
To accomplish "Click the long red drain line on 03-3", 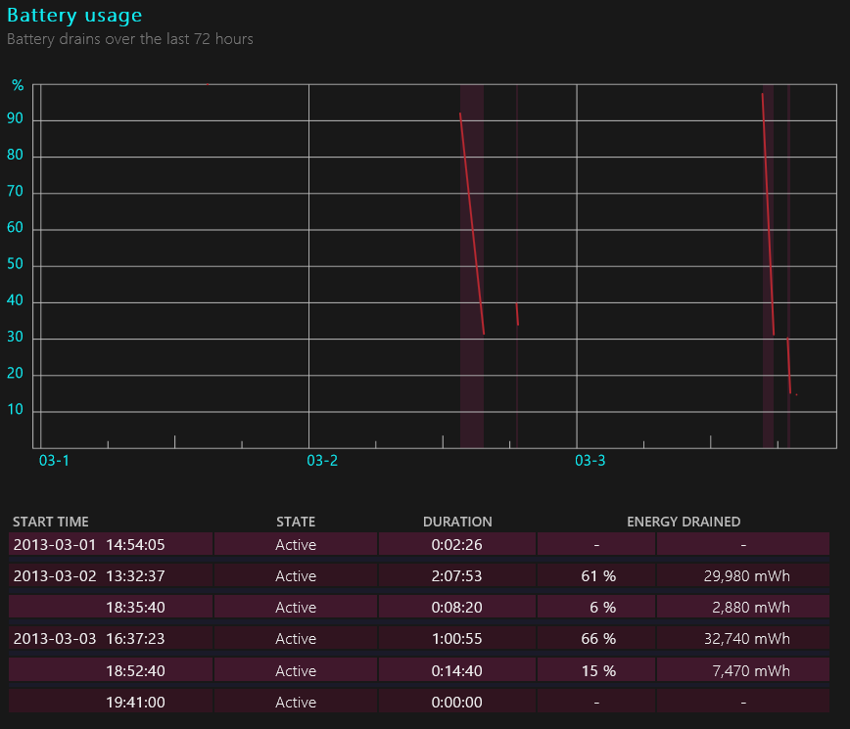I will pos(768,214).
